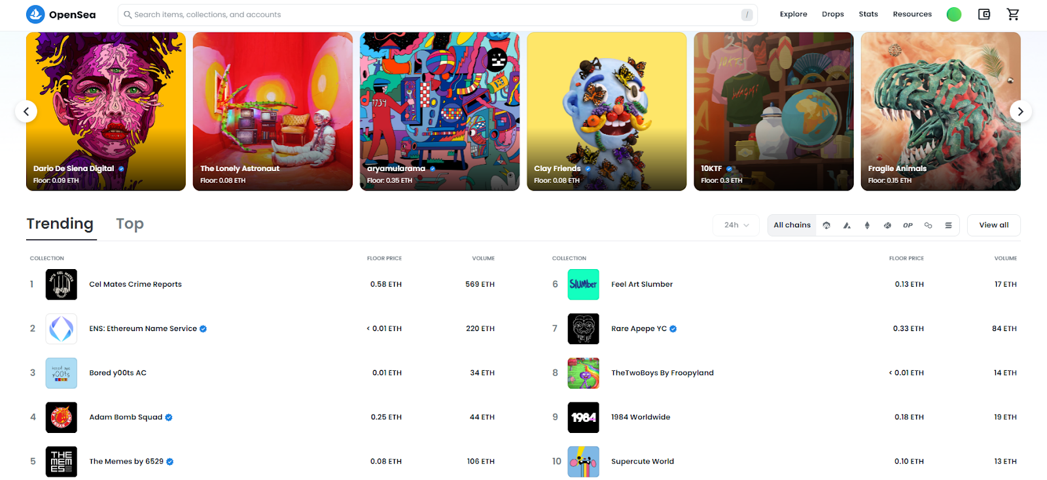Select the All chains filter
The width and height of the screenshot is (1047, 480).
click(792, 225)
